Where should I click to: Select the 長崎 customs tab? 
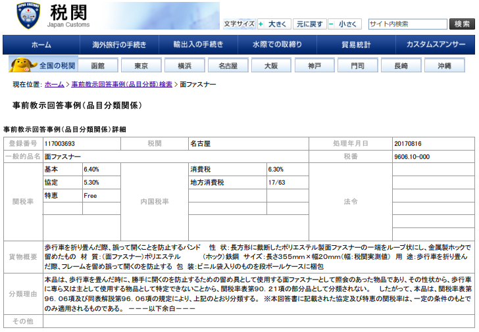[x=401, y=66]
